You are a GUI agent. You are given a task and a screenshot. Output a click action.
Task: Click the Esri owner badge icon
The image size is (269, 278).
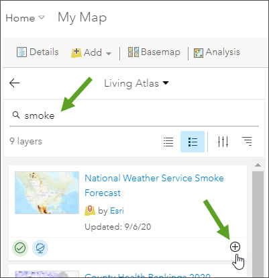click(x=90, y=210)
